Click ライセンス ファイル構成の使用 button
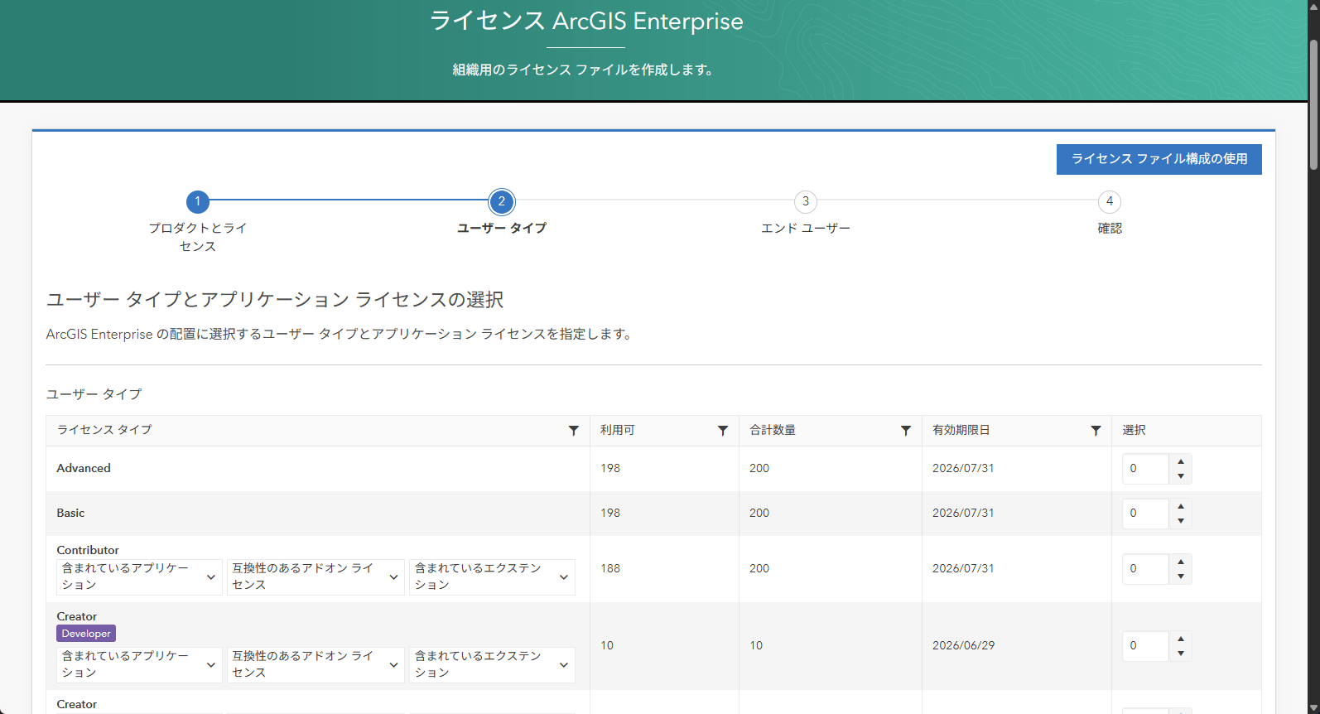Viewport: 1320px width, 714px height. tap(1159, 159)
